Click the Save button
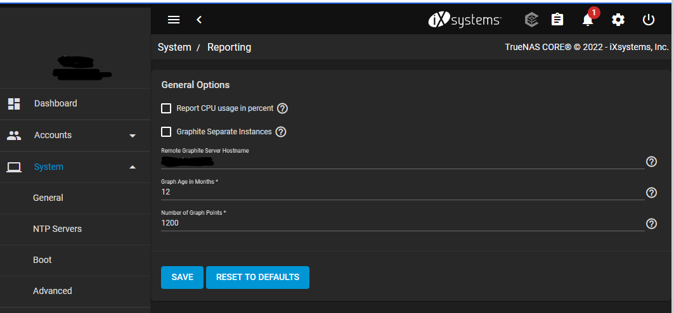674x313 pixels. pyautogui.click(x=182, y=278)
